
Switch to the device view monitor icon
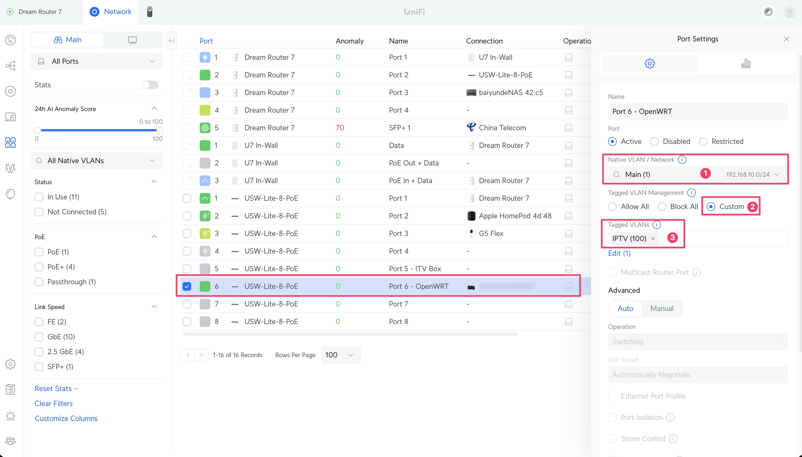(x=132, y=40)
